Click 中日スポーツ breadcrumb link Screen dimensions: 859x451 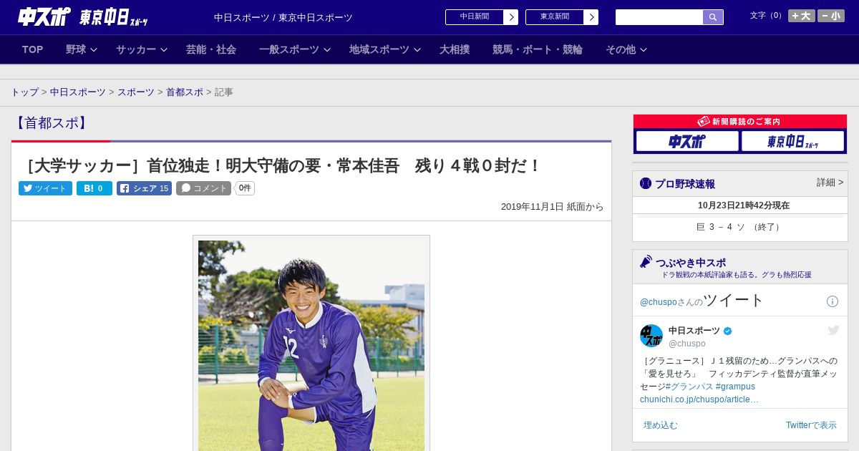coord(78,92)
